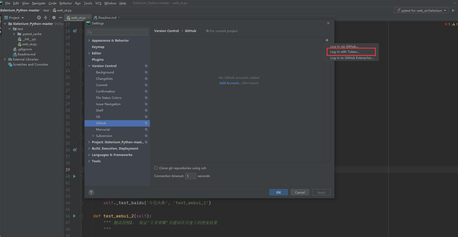Screen dimensions: 458x237
Task: Click override gutter icon at line 36
Action: pyautogui.click(x=75, y=150)
